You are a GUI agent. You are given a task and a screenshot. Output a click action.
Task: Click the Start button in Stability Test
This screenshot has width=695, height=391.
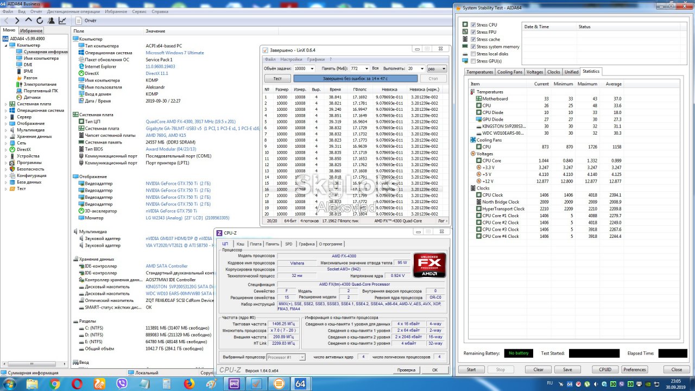[x=471, y=369]
